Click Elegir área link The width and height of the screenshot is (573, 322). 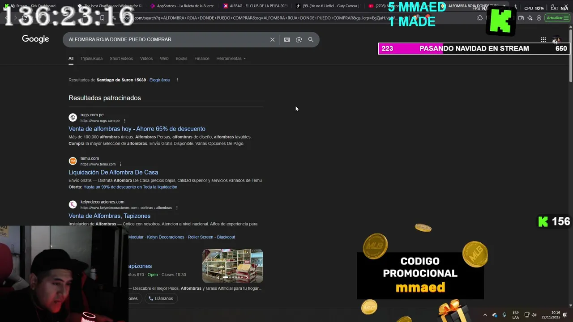159,80
